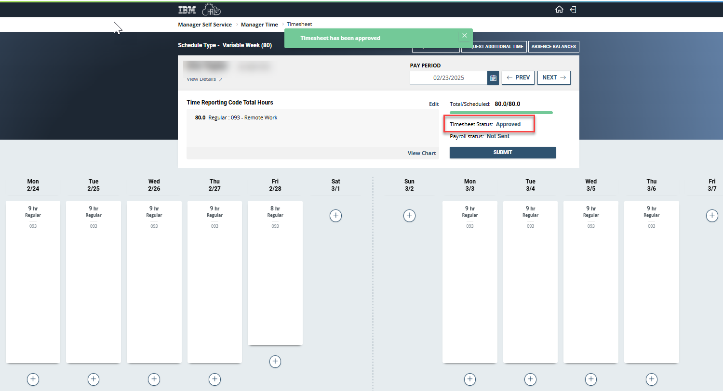
Task: Click the 'Fri 3/7' day header
Action: coord(712,185)
